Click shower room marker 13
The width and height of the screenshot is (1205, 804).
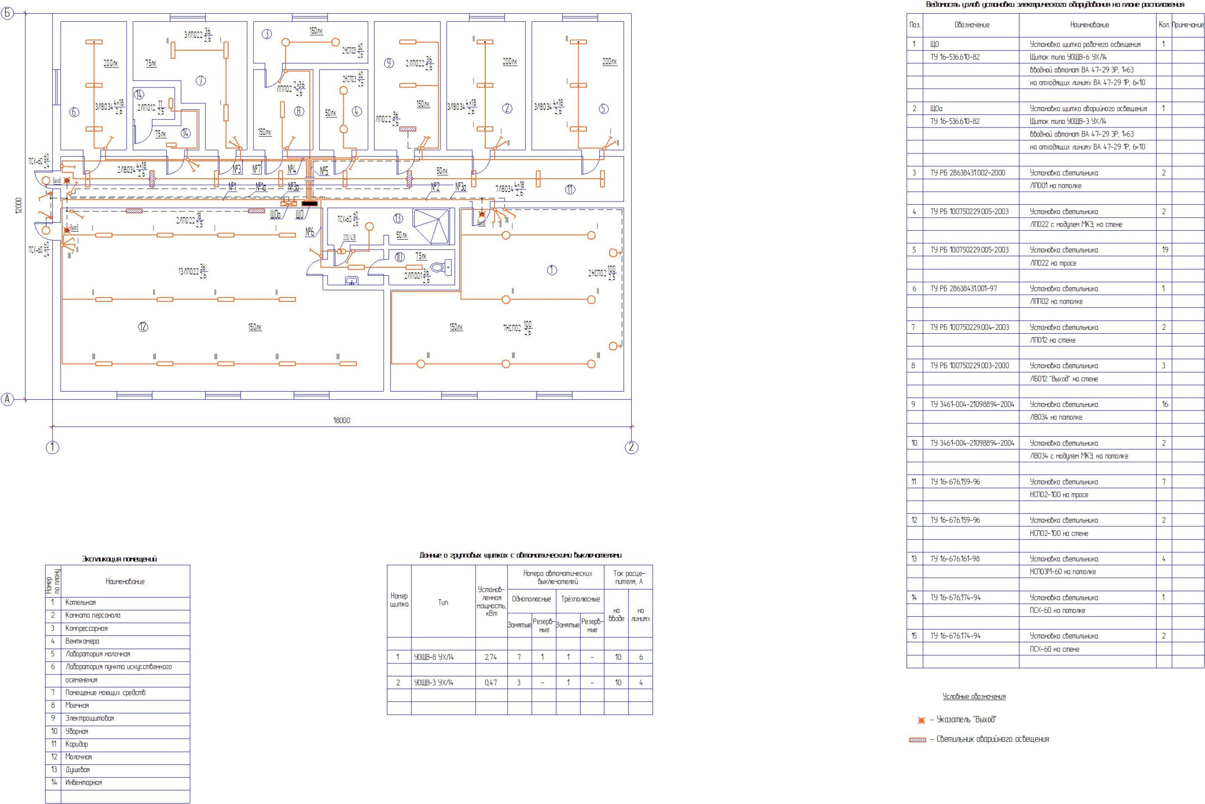click(x=398, y=219)
